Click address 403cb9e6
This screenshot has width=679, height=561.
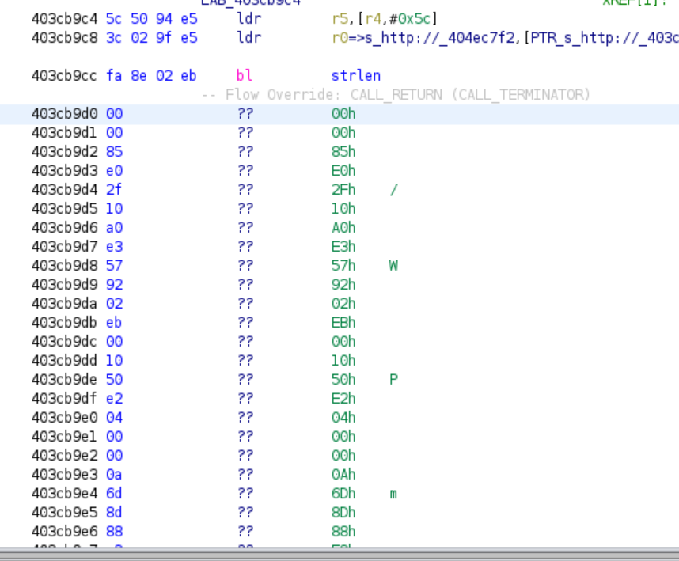(x=65, y=532)
